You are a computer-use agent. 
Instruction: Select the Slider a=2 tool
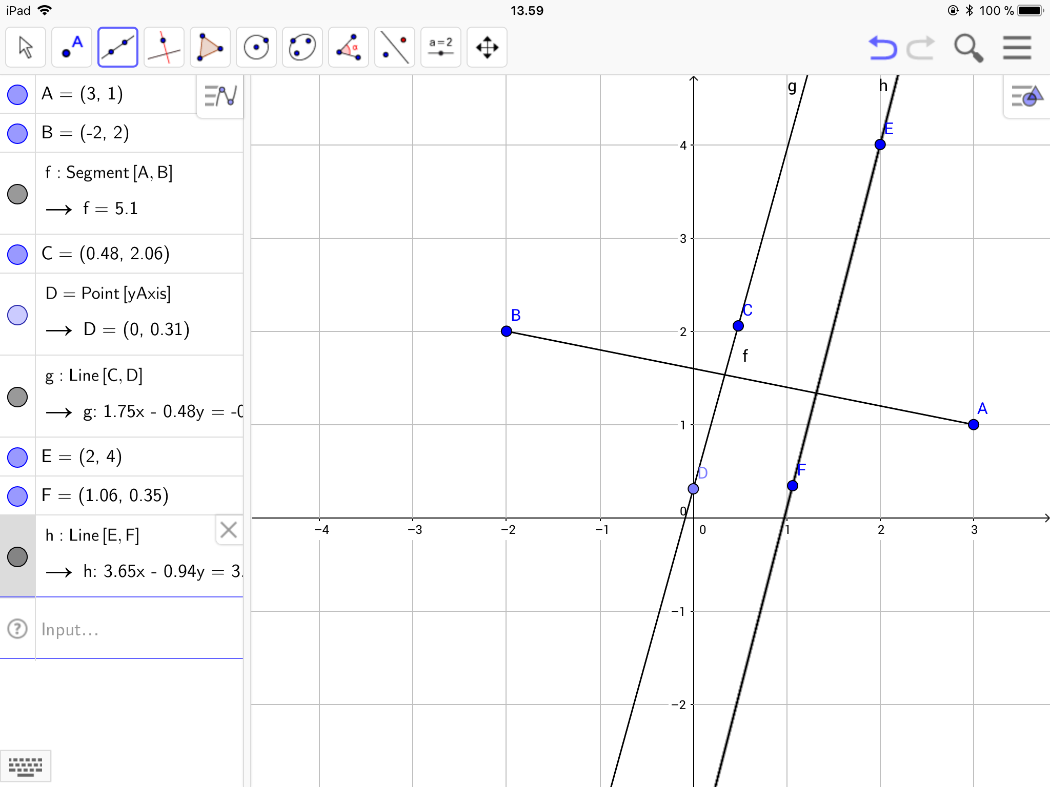point(440,48)
